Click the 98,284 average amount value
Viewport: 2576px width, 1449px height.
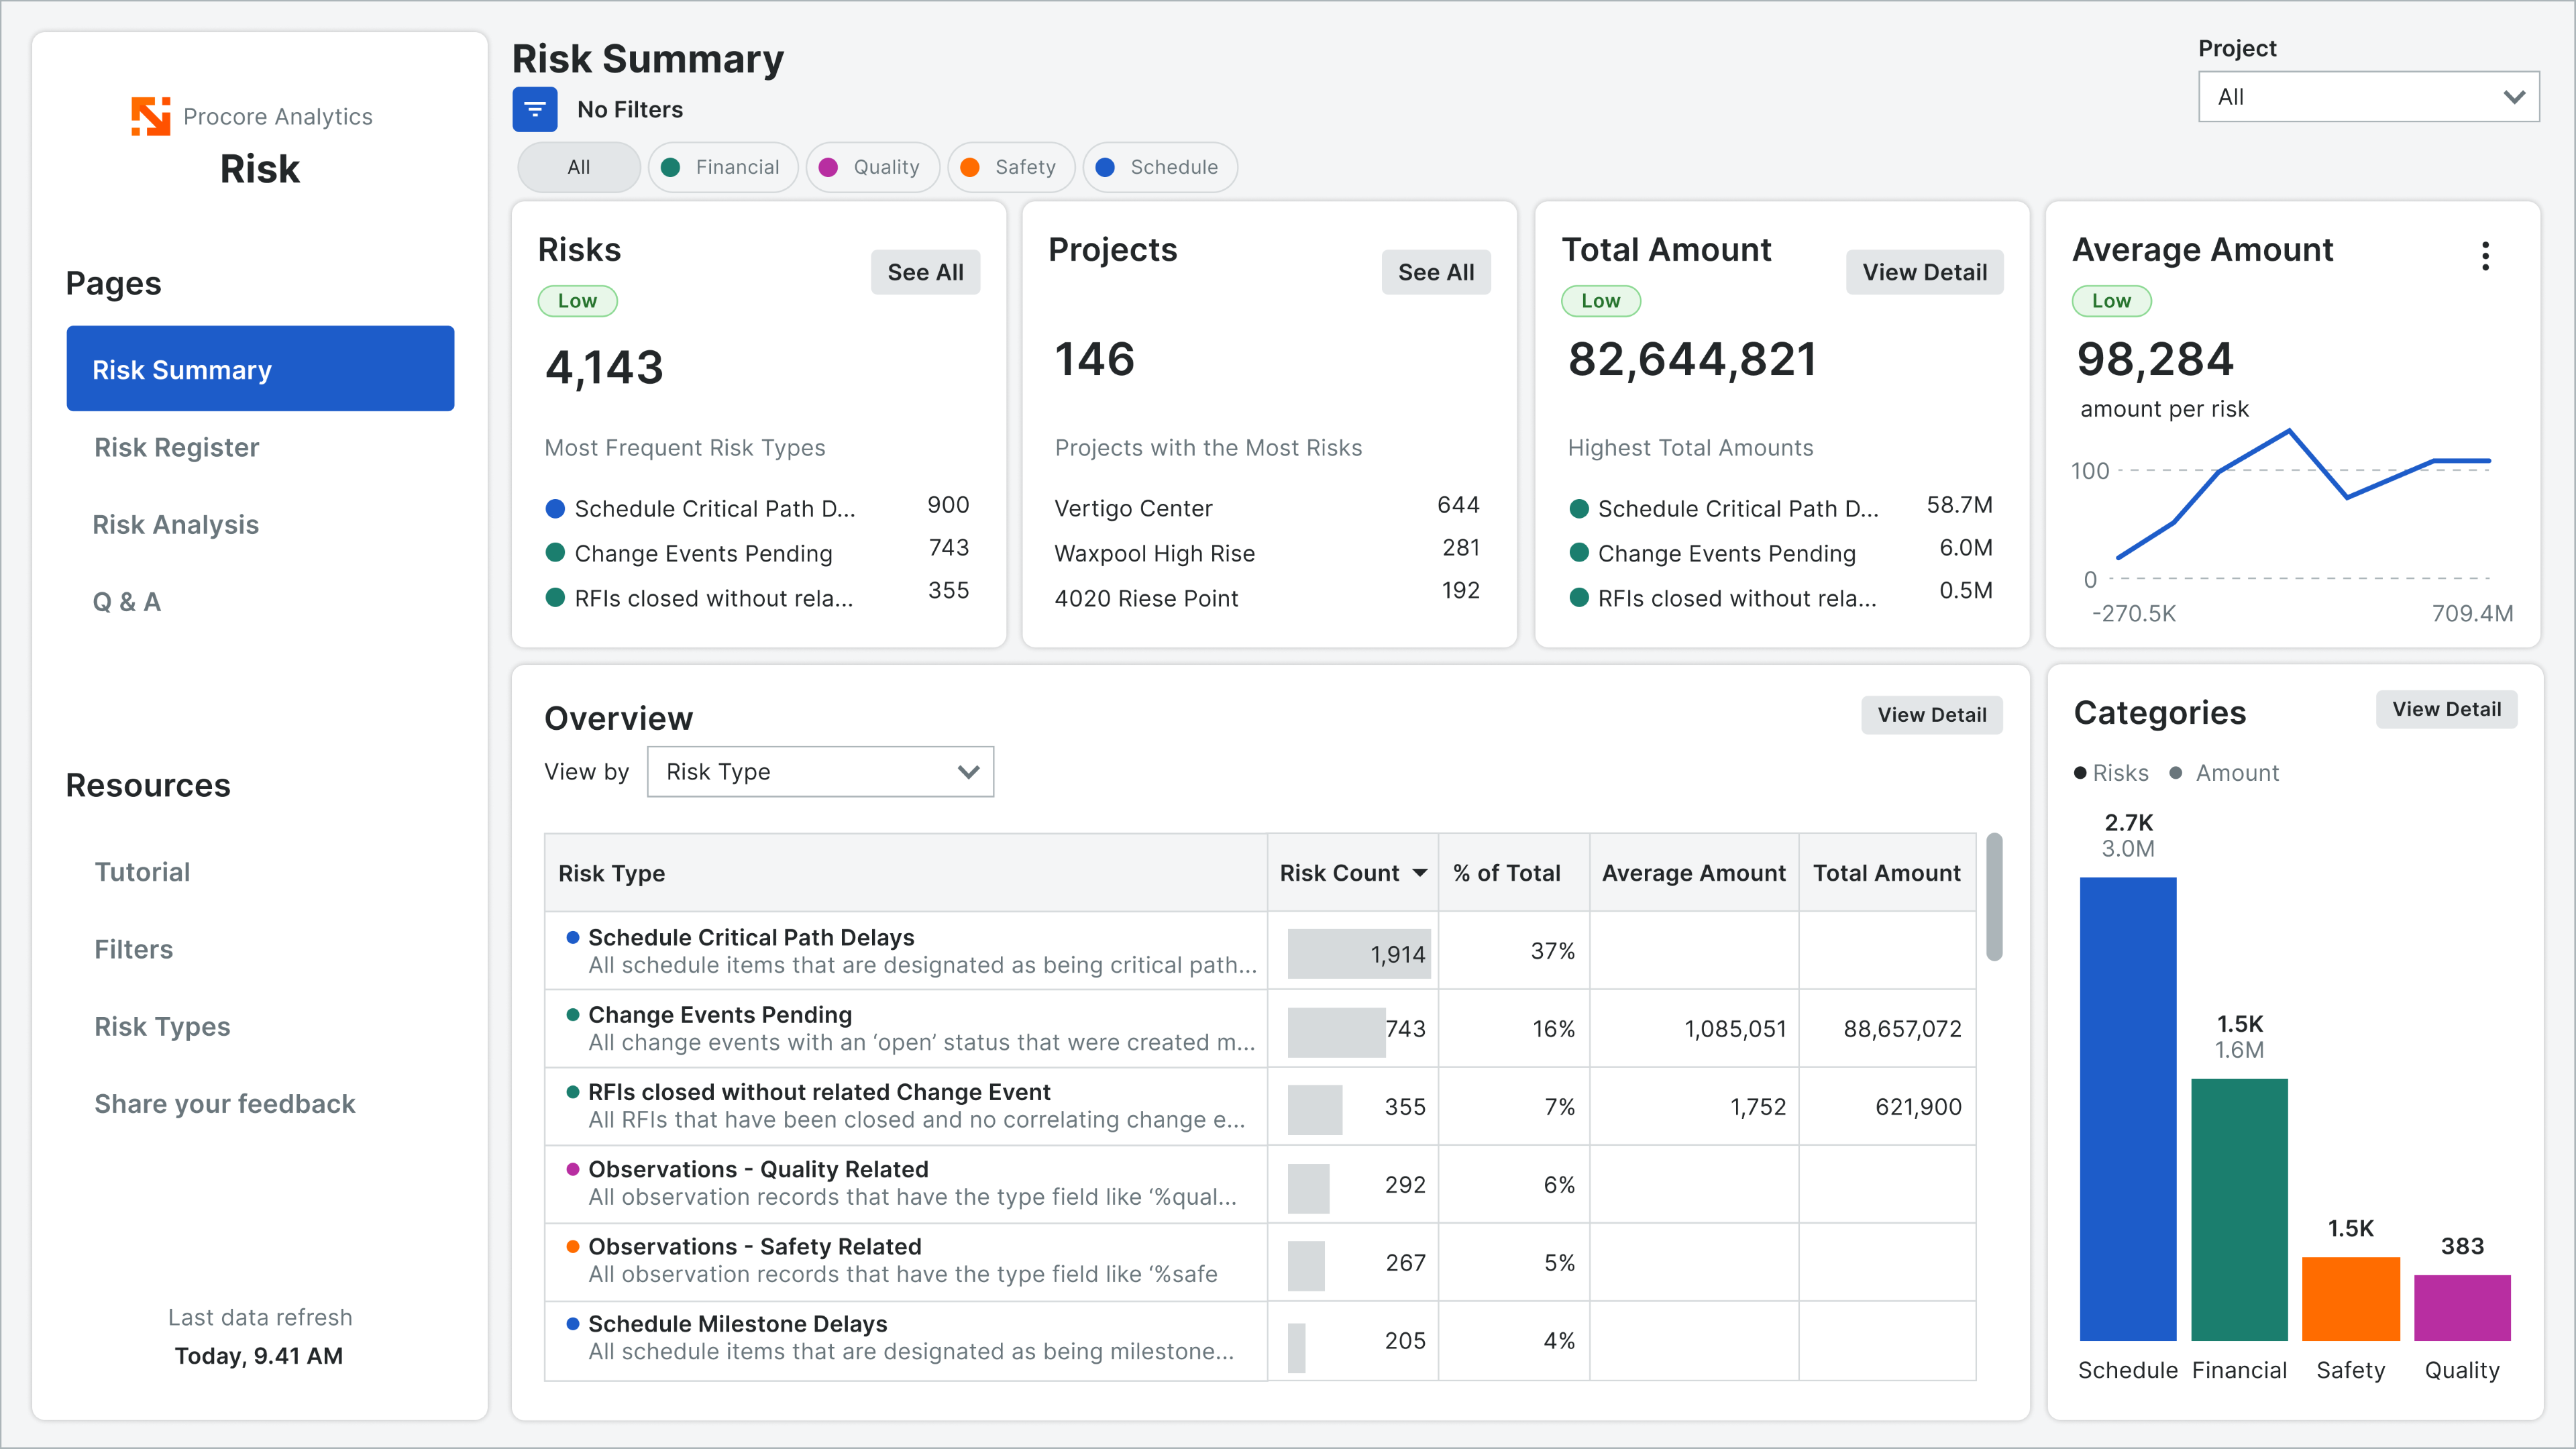coord(2155,360)
